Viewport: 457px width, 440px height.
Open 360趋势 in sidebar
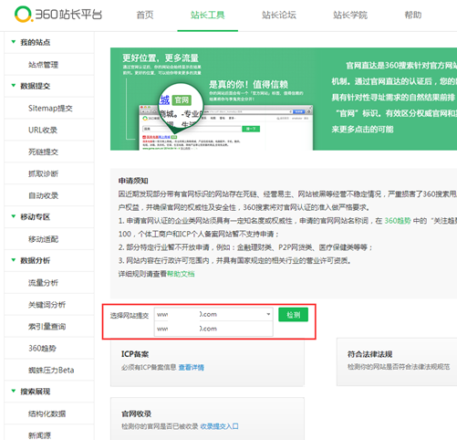42,348
